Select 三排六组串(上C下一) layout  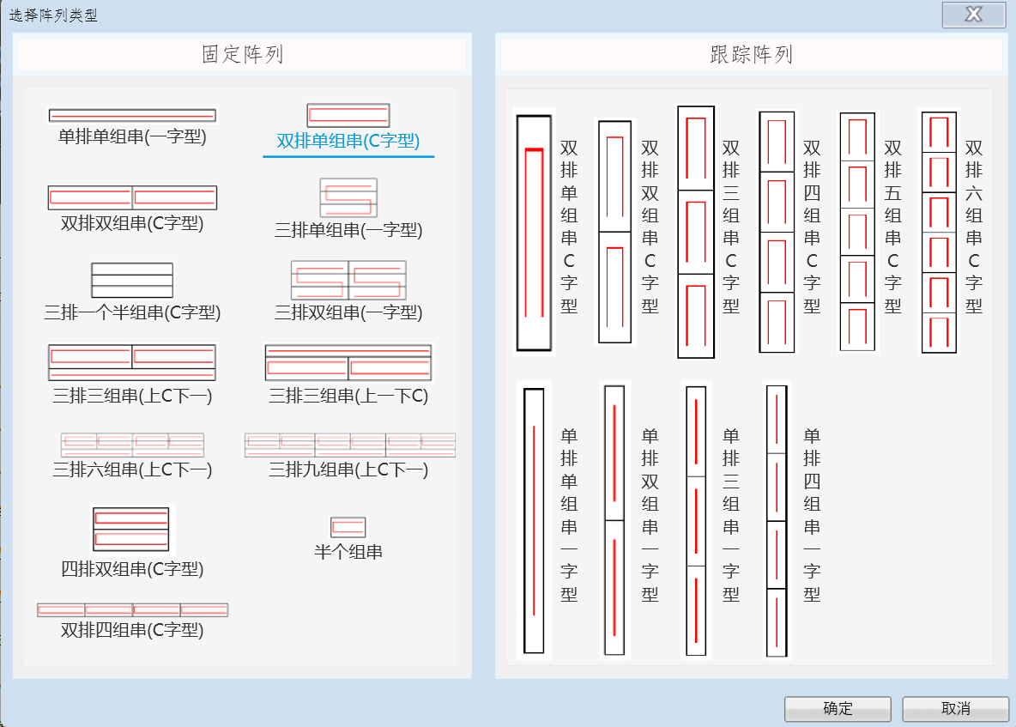click(132, 445)
